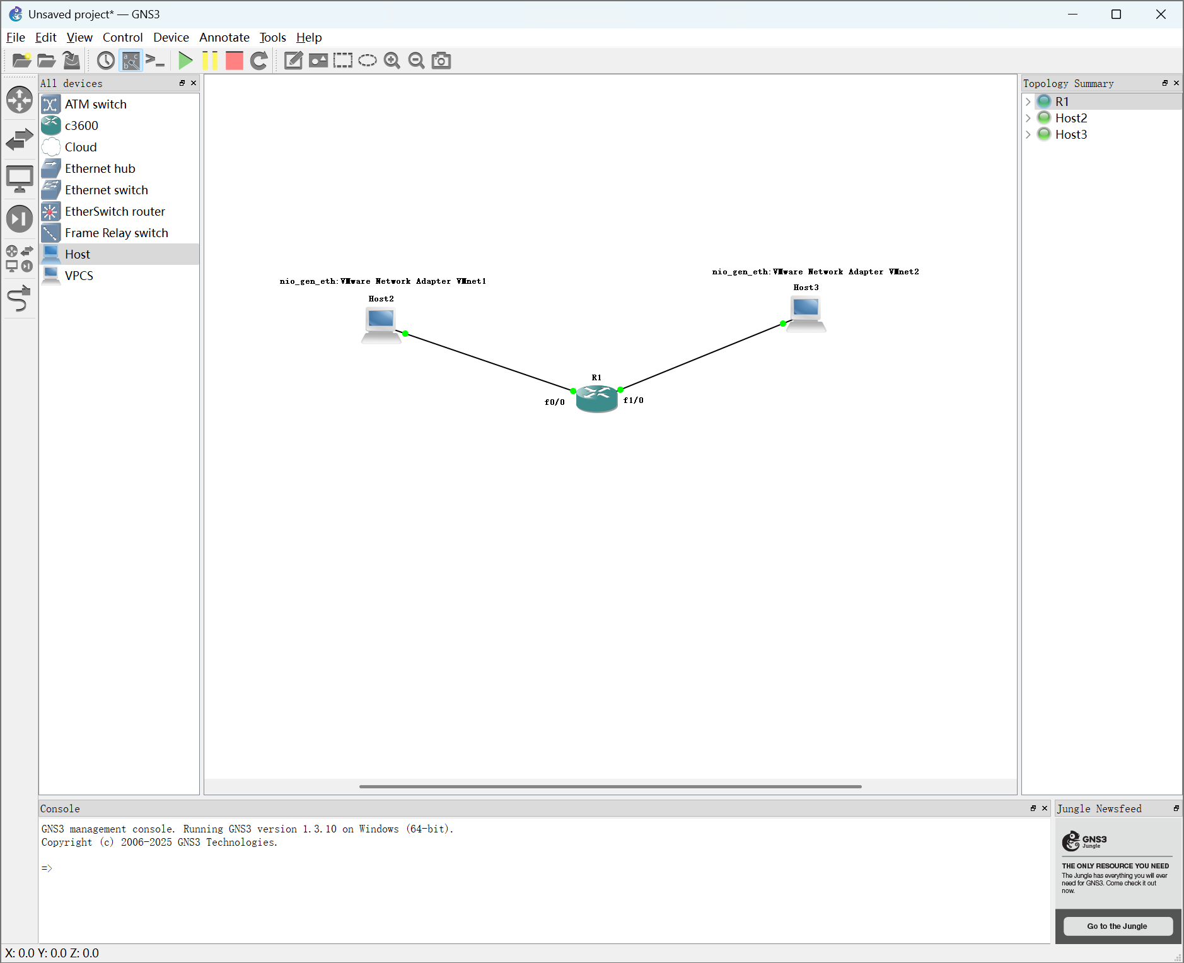Image resolution: width=1184 pixels, height=963 pixels.
Task: Click the Zoom in magnifier icon
Action: click(x=392, y=61)
